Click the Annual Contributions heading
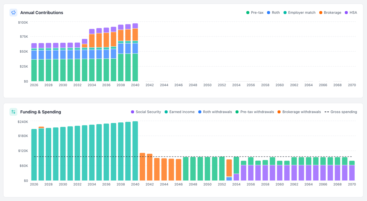This screenshot has width=367, height=201. point(42,13)
